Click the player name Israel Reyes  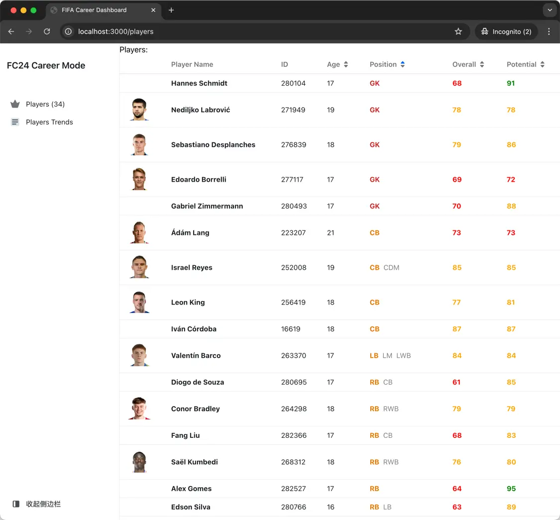pos(192,268)
